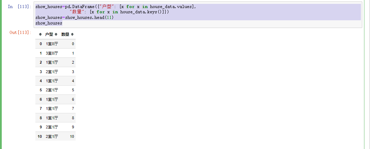Image resolution: width=370 pixels, height=149 pixels.
Task: Click row index label 10
Action: tap(40, 136)
